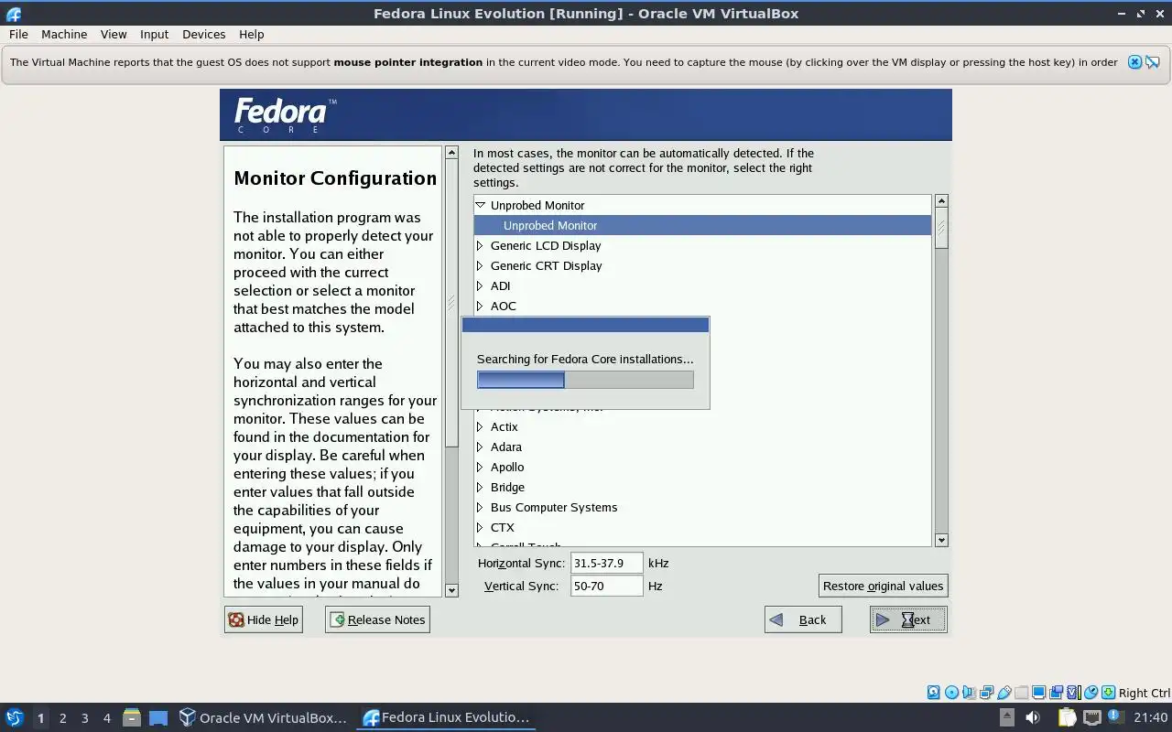Click the monitor list scroll up arrow
Viewport: 1172px width, 732px height.
941,200
